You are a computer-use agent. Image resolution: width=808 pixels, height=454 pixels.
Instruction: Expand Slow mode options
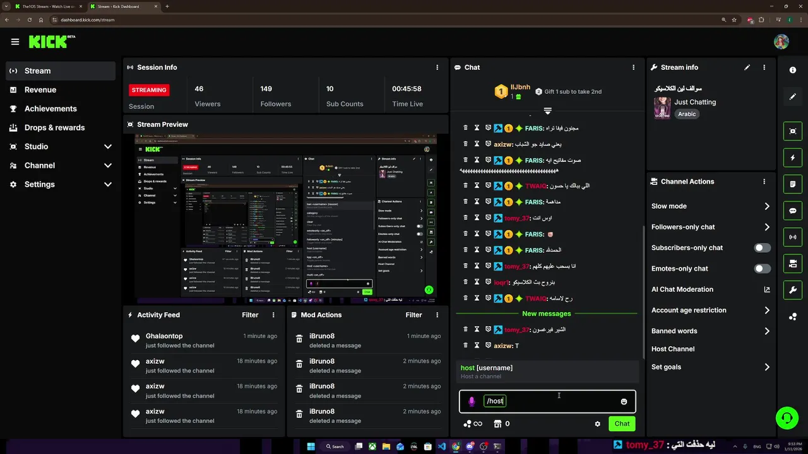pos(767,206)
